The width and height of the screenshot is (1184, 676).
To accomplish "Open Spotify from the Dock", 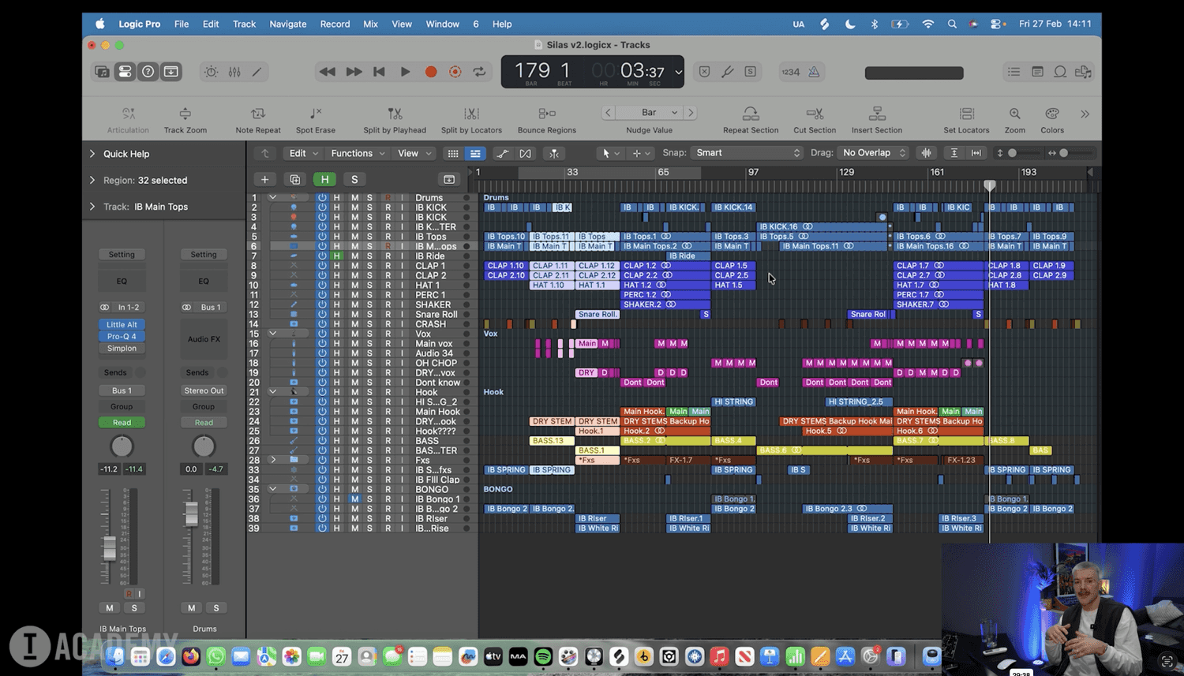I will pos(543,656).
